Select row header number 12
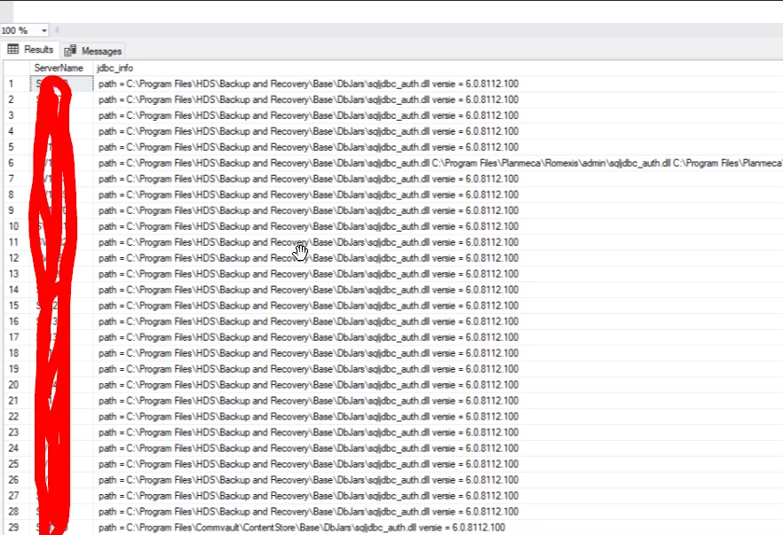The image size is (783, 535). (17, 258)
